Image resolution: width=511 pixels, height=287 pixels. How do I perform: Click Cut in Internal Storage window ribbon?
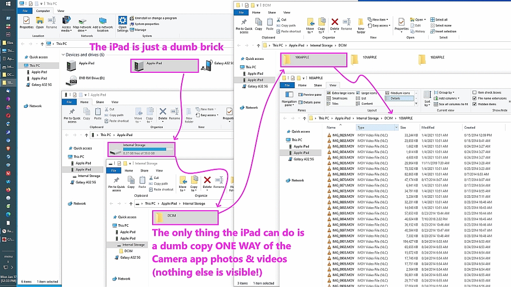coord(154,178)
